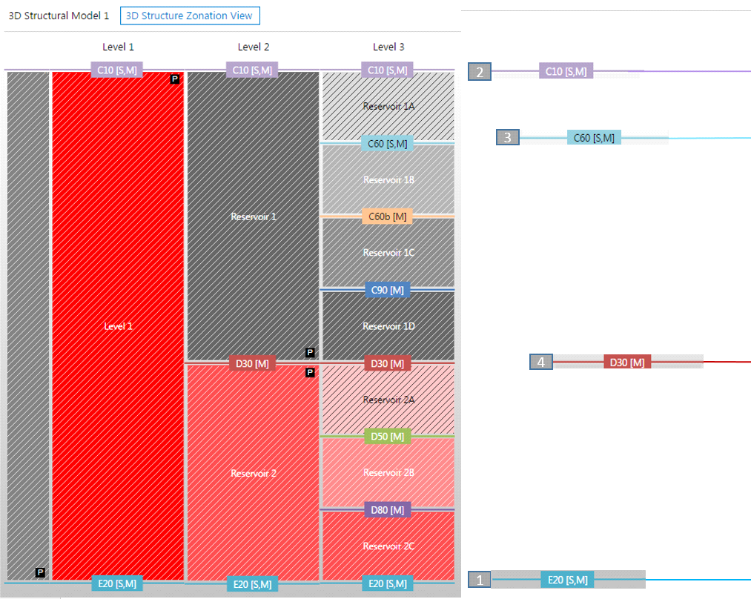The width and height of the screenshot is (751, 599).
Task: Click the P marker at the bottom of Reservoir 1
Action: [x=310, y=353]
